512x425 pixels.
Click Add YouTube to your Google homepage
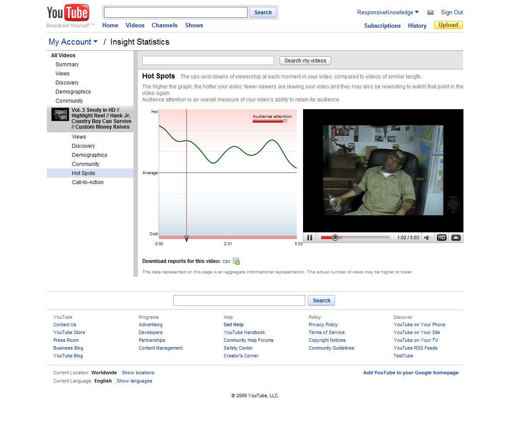click(411, 373)
